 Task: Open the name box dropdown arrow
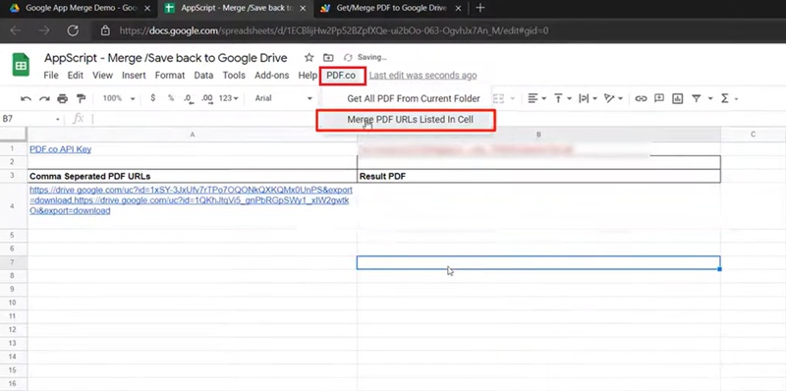pyautogui.click(x=58, y=119)
